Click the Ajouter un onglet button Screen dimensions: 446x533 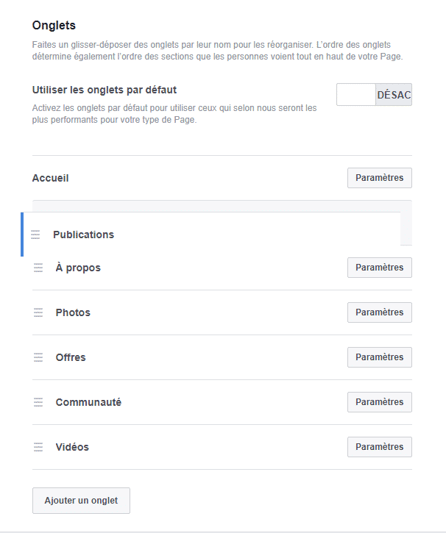pyautogui.click(x=81, y=501)
